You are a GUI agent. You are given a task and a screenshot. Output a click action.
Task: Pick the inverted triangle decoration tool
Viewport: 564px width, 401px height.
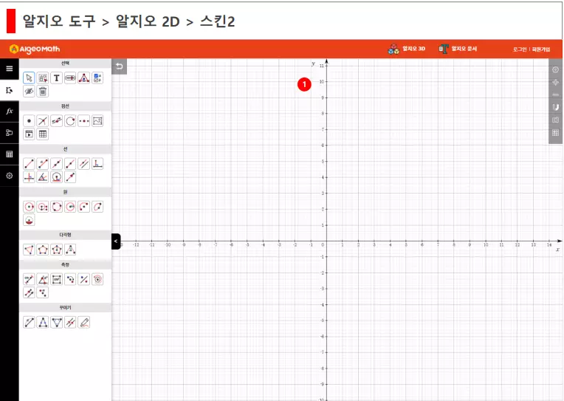(x=56, y=322)
